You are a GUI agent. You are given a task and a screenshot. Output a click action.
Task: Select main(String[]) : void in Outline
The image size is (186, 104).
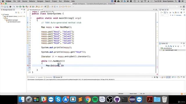click(171, 50)
